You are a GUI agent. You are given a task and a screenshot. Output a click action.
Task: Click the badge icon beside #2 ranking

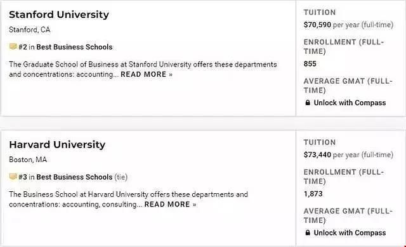coord(13,46)
